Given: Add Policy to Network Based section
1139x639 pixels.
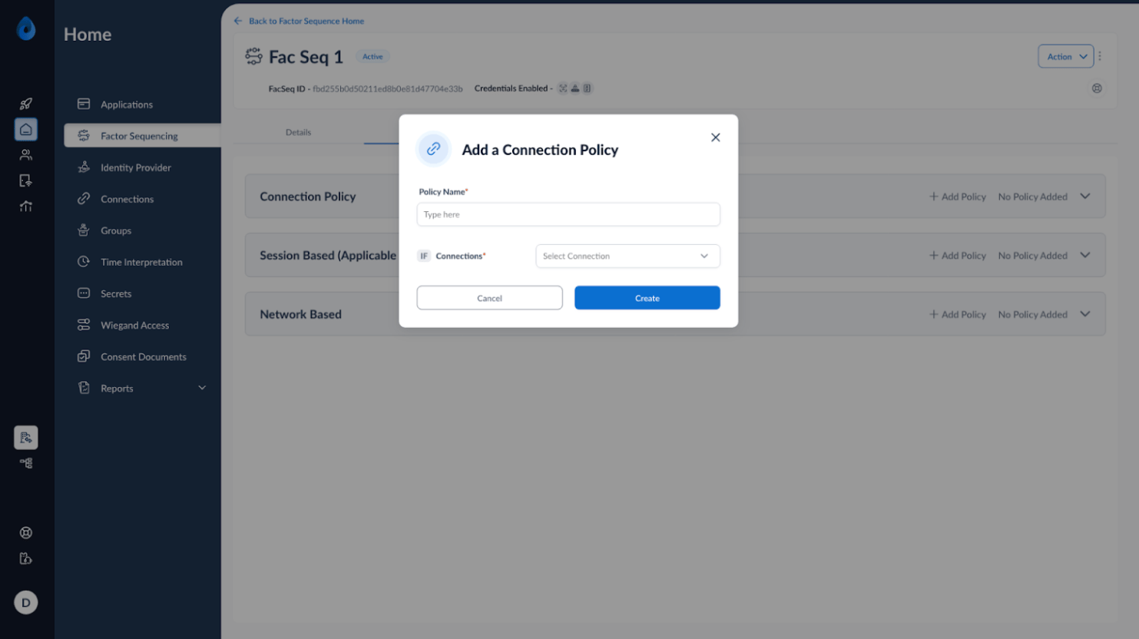Looking at the screenshot, I should 957,314.
